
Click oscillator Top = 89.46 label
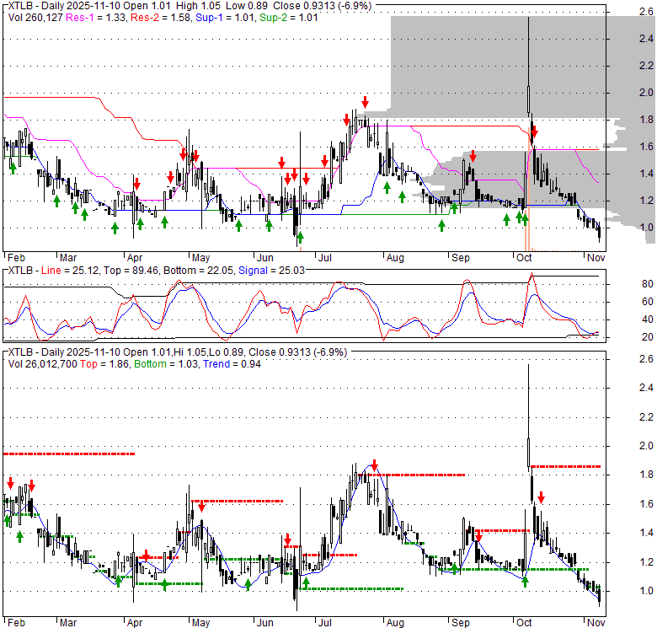131,271
